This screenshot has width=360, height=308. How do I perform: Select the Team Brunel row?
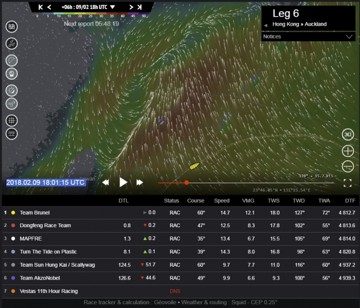180,212
